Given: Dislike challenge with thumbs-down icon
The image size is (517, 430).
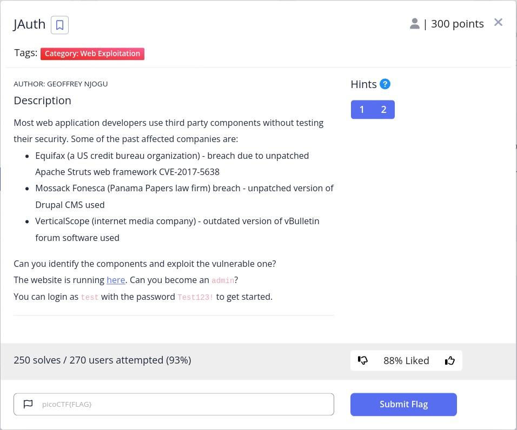Looking at the screenshot, I should coord(363,360).
